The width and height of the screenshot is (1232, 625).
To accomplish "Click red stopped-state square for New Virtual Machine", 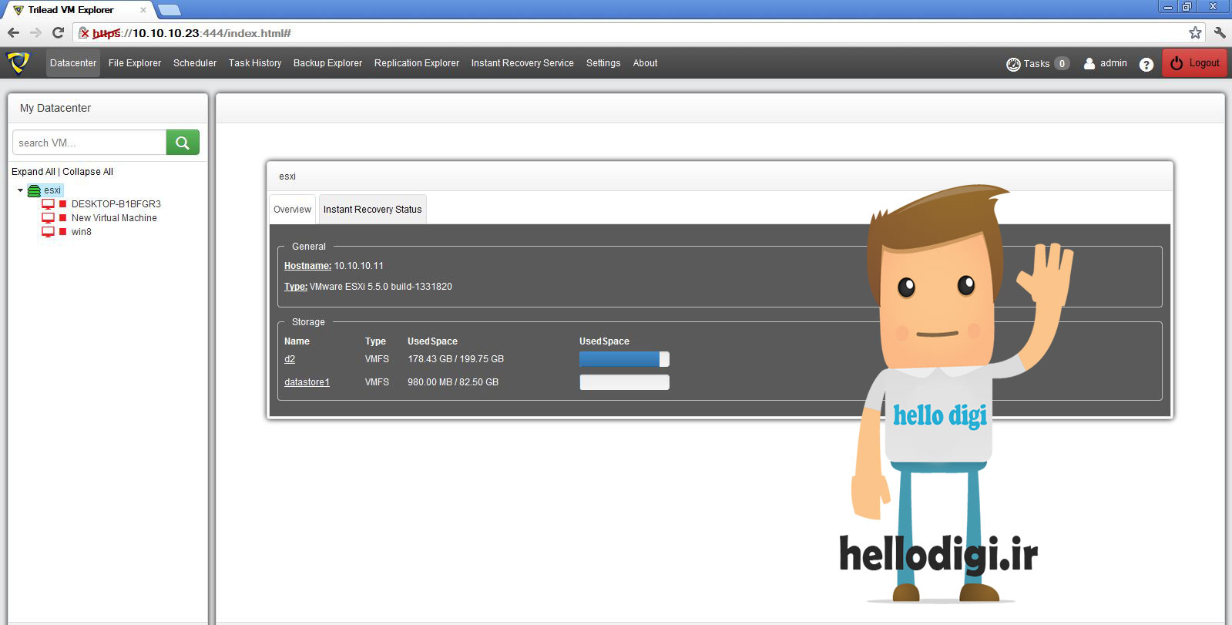I will 63,218.
